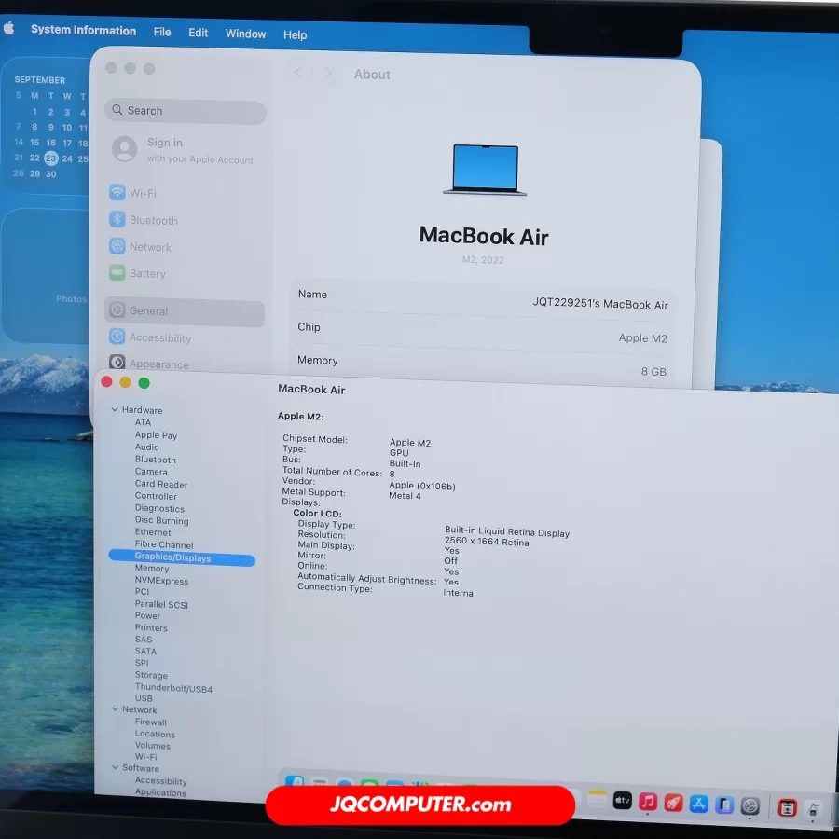Select Power in the Hardware list
Image resolution: width=839 pixels, height=839 pixels.
coord(147,615)
